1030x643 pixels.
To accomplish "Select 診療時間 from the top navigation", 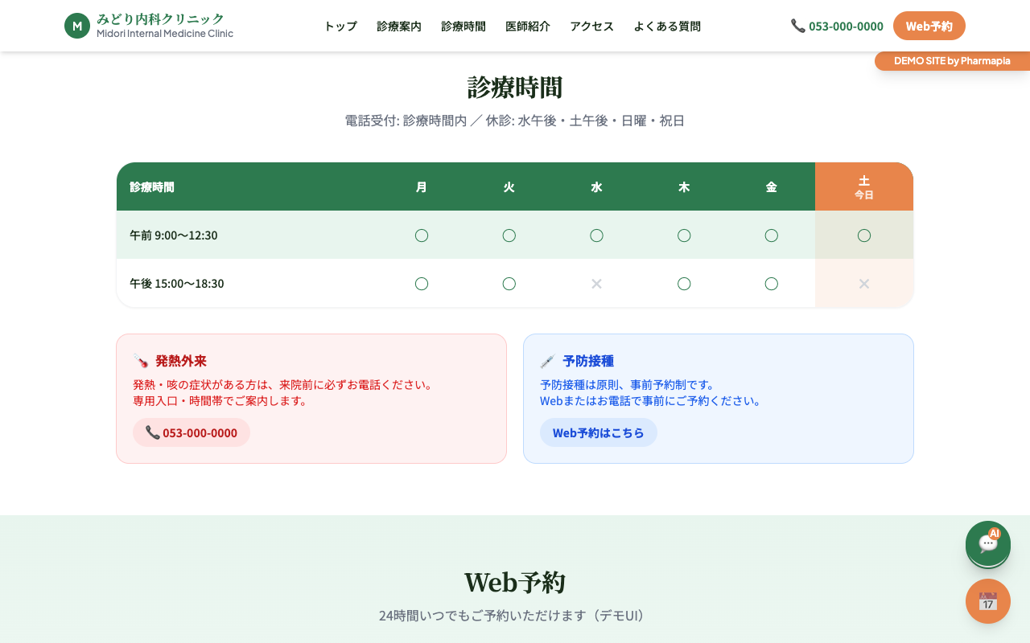I will tap(462, 26).
